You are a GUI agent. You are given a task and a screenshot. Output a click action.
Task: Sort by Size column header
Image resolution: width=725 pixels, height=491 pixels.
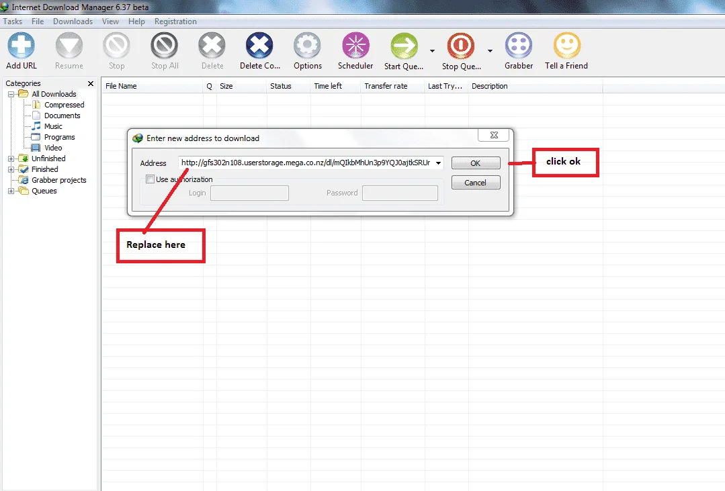pos(241,86)
